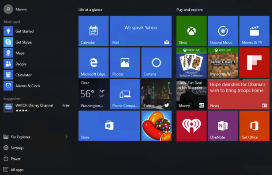Open People from most used list

(x=37, y=64)
